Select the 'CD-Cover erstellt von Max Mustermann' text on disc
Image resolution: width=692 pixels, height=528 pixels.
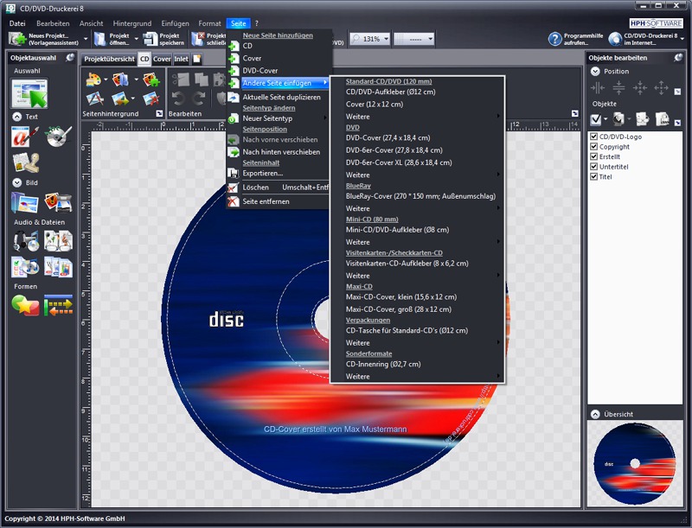click(x=336, y=429)
